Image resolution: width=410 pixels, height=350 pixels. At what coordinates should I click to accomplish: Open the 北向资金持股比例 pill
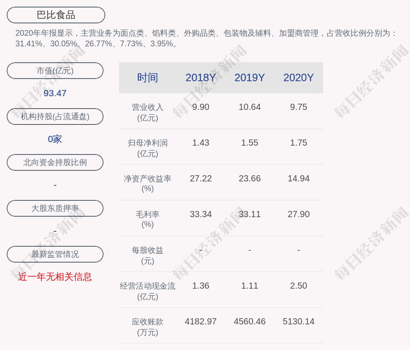coord(55,162)
